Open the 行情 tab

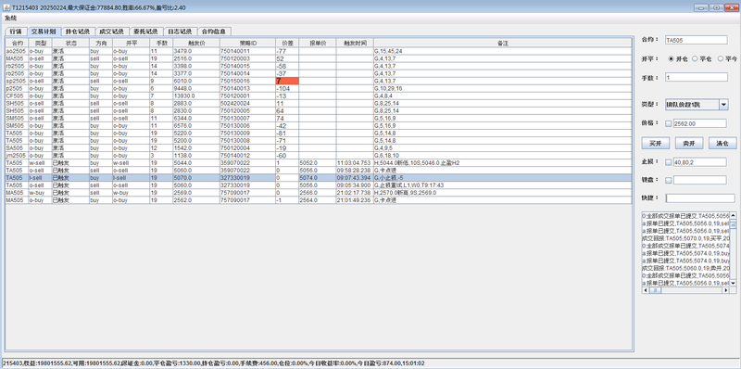(x=16, y=32)
